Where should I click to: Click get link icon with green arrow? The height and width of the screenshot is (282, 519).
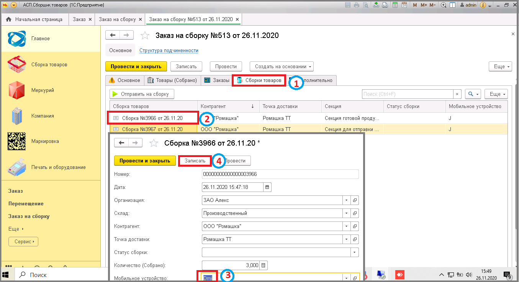coord(376,5)
